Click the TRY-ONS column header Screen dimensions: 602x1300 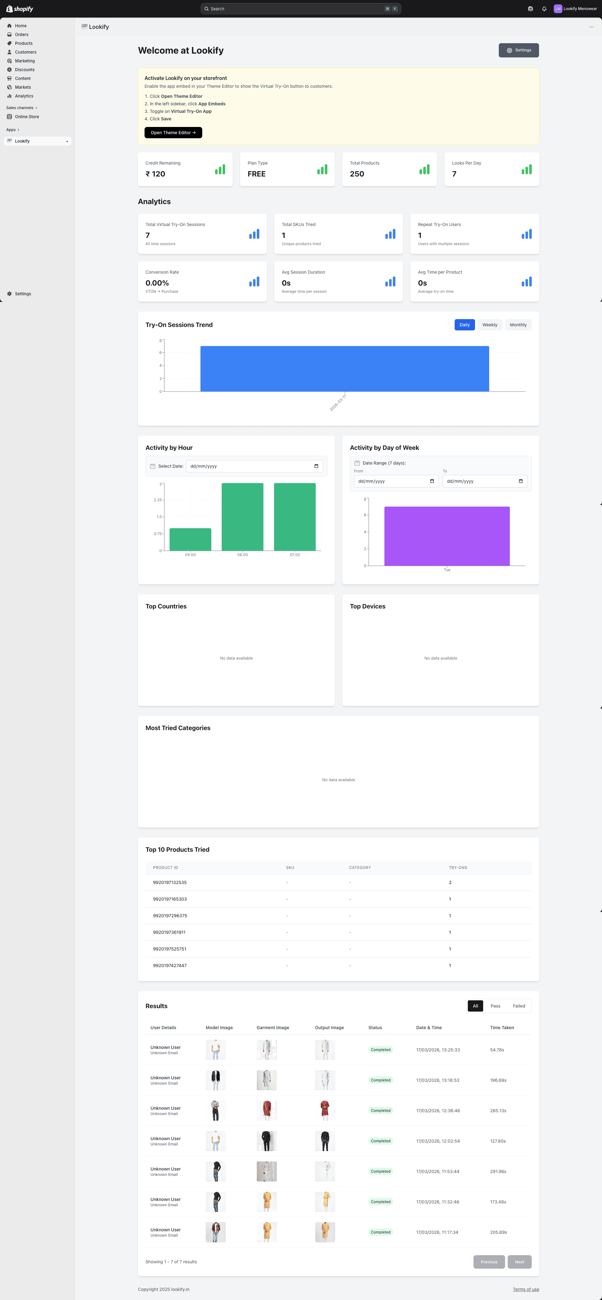458,868
